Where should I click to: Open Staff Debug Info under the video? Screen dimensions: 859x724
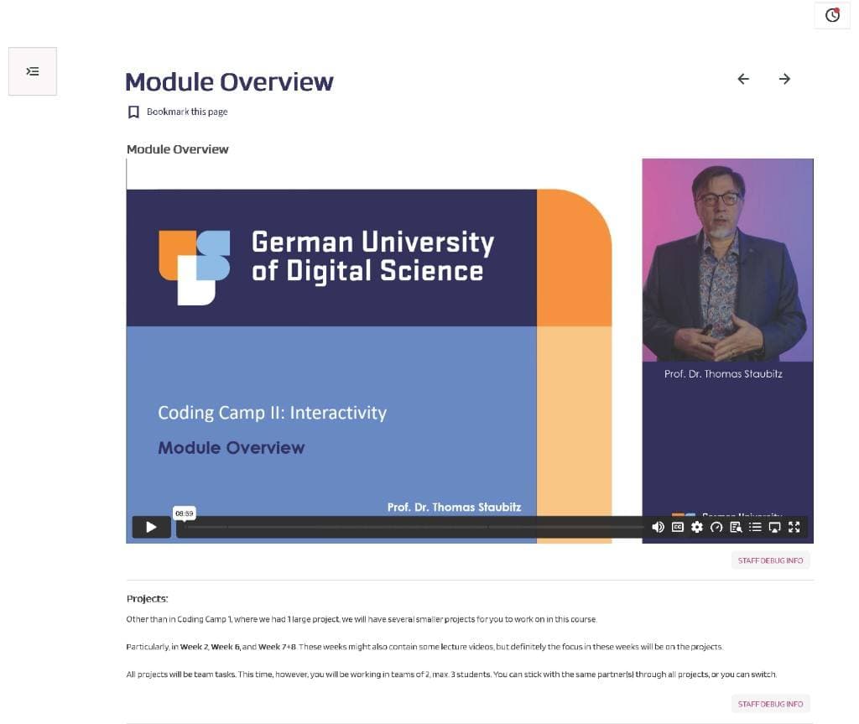pyautogui.click(x=770, y=560)
